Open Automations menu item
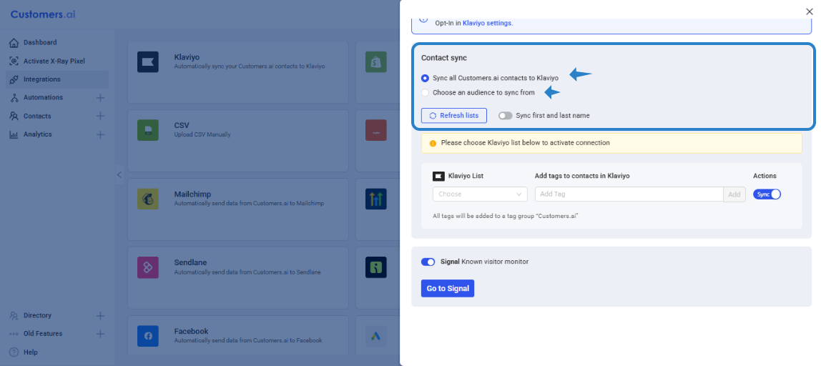Viewport: 821px width, 366px height. click(x=43, y=97)
